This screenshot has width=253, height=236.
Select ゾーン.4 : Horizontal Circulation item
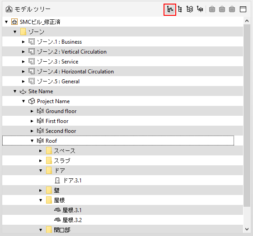click(x=75, y=72)
